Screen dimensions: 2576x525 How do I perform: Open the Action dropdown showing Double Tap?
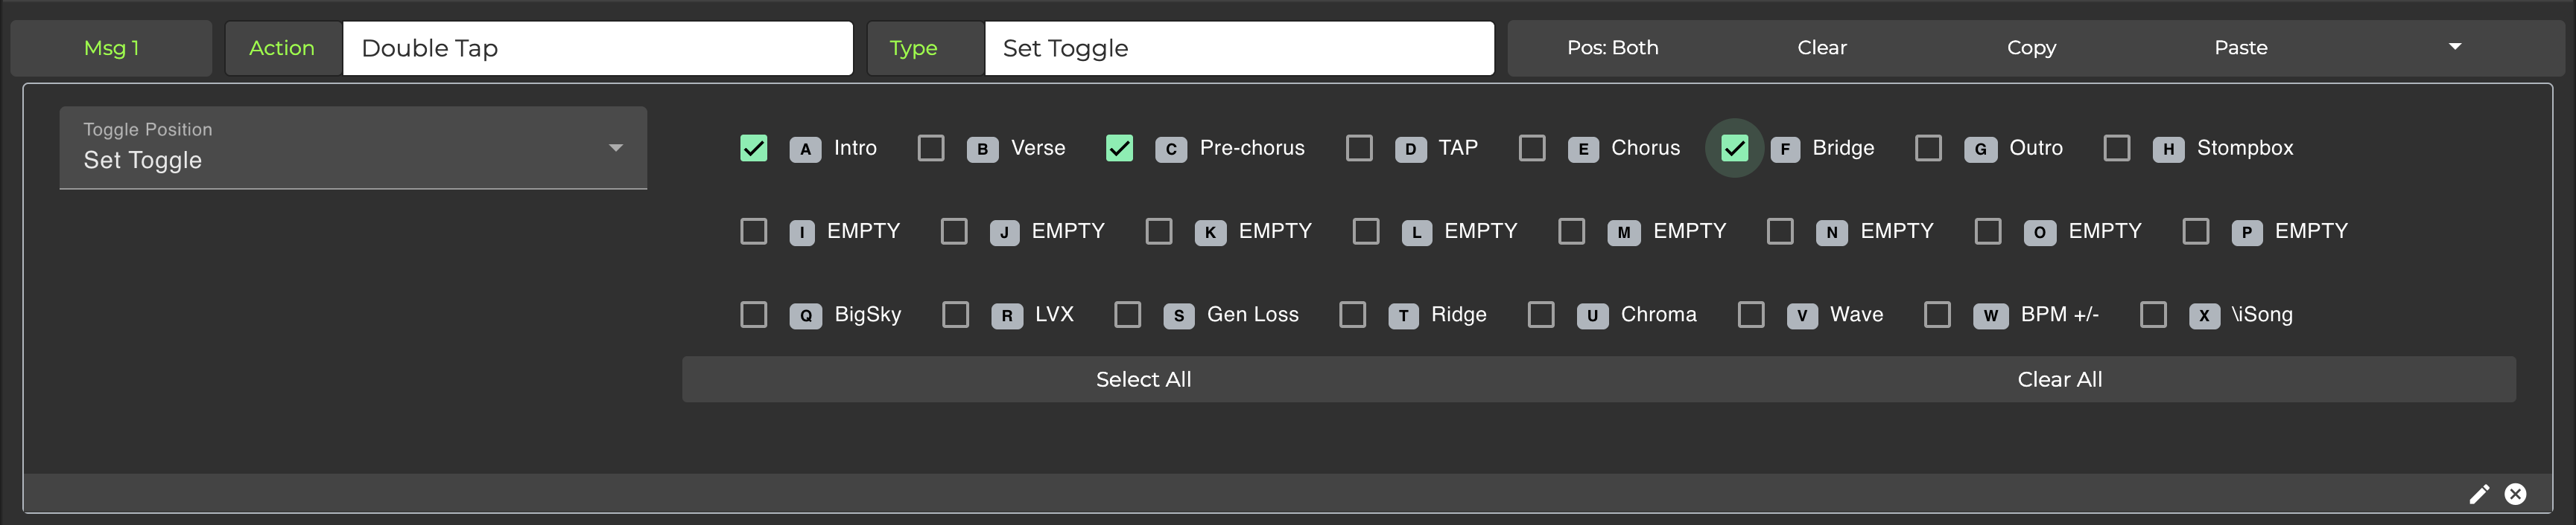click(x=597, y=48)
